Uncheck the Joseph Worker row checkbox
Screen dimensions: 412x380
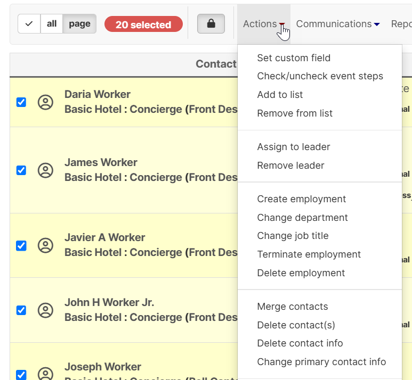click(x=21, y=375)
